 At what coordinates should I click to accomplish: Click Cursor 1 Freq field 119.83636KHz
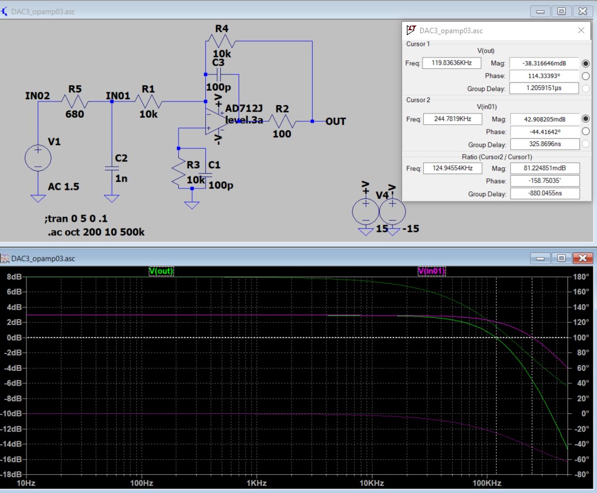(x=452, y=63)
